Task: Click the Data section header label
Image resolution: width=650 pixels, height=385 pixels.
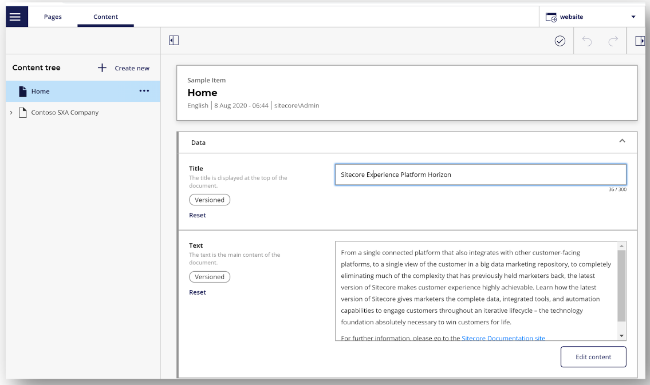Action: 198,142
